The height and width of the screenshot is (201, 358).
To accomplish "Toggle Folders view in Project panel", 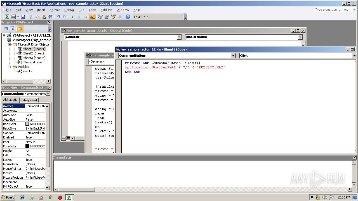I will pos(20,28).
